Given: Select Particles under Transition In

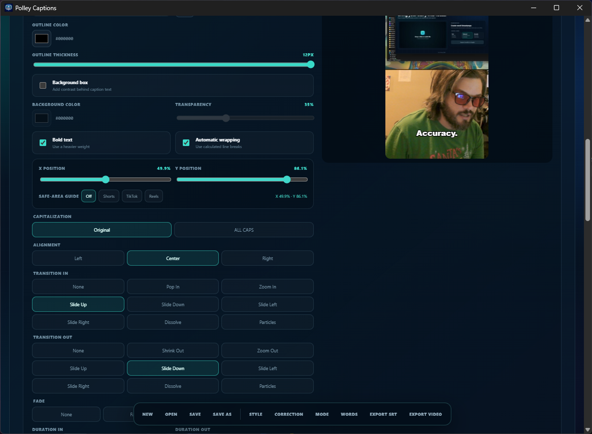Looking at the screenshot, I should pyautogui.click(x=267, y=322).
